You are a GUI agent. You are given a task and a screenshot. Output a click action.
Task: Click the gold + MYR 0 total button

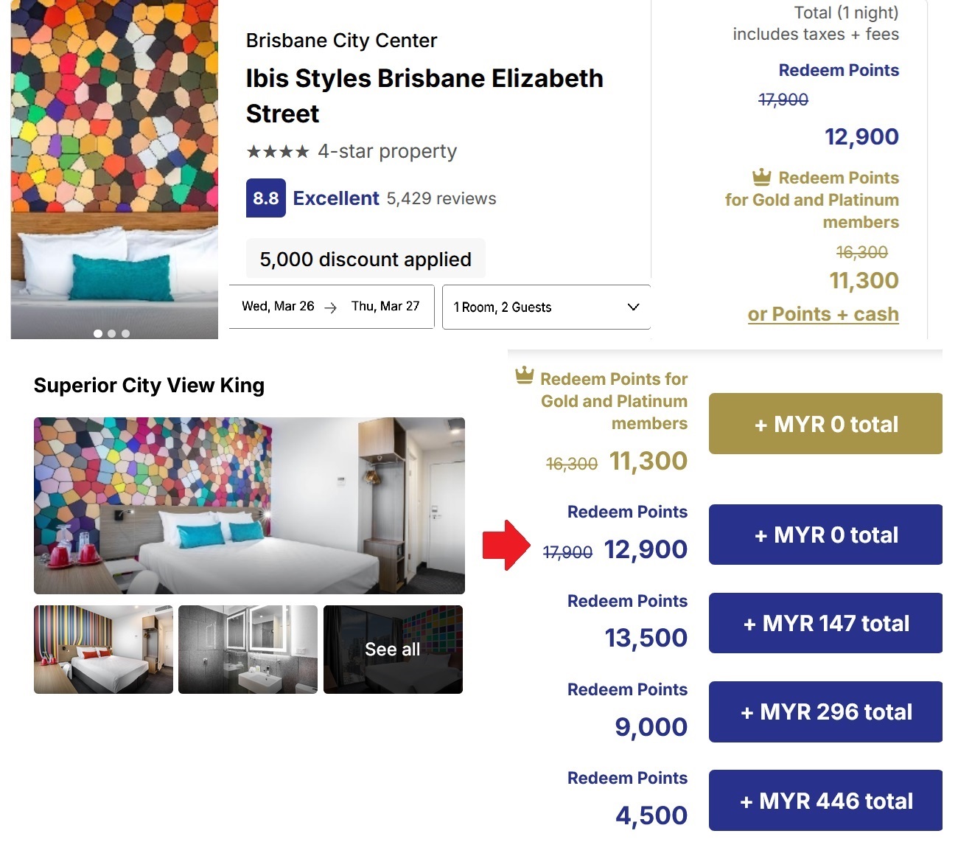825,424
